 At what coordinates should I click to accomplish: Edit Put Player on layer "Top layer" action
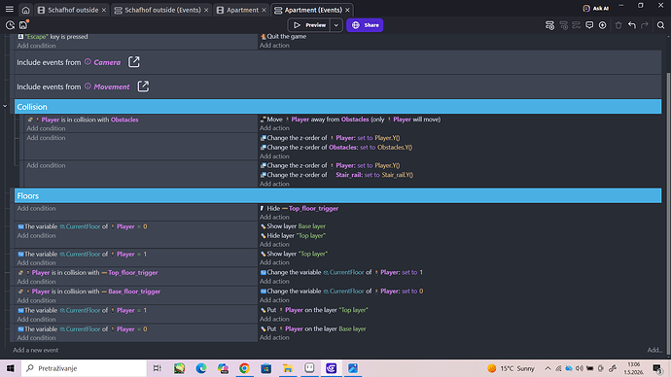tap(314, 310)
